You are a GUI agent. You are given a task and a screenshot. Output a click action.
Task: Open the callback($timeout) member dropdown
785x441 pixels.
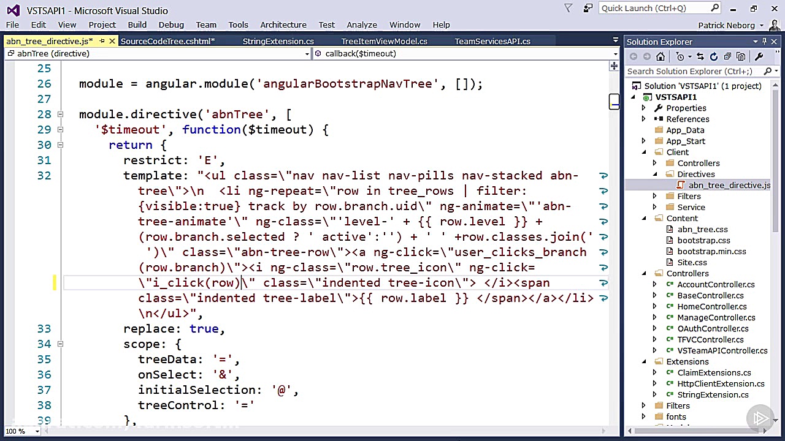[615, 54]
